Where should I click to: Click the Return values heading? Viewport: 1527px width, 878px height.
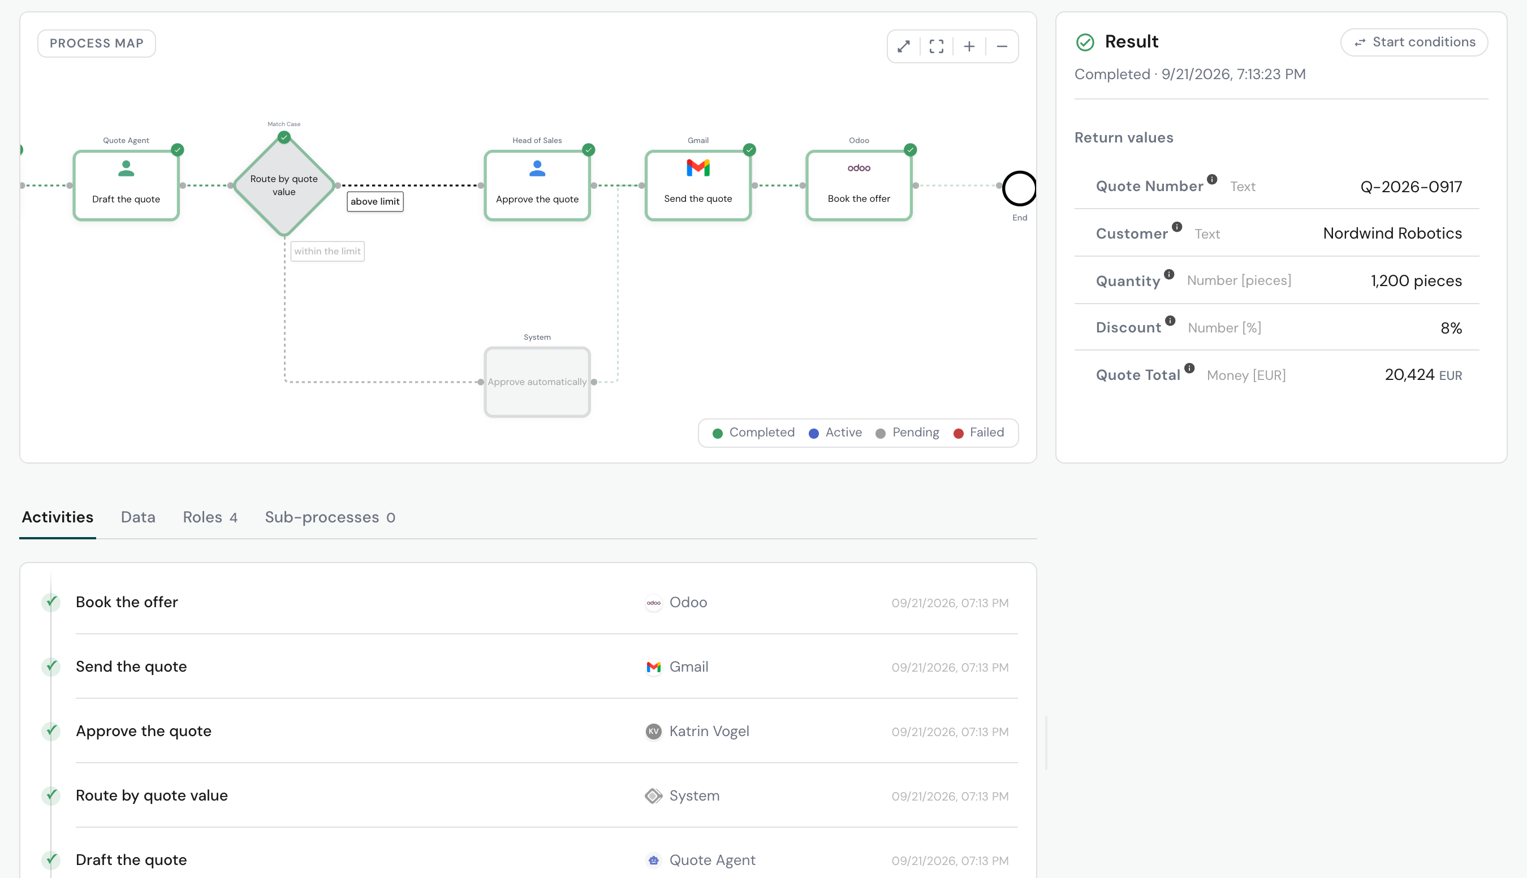[1124, 137]
